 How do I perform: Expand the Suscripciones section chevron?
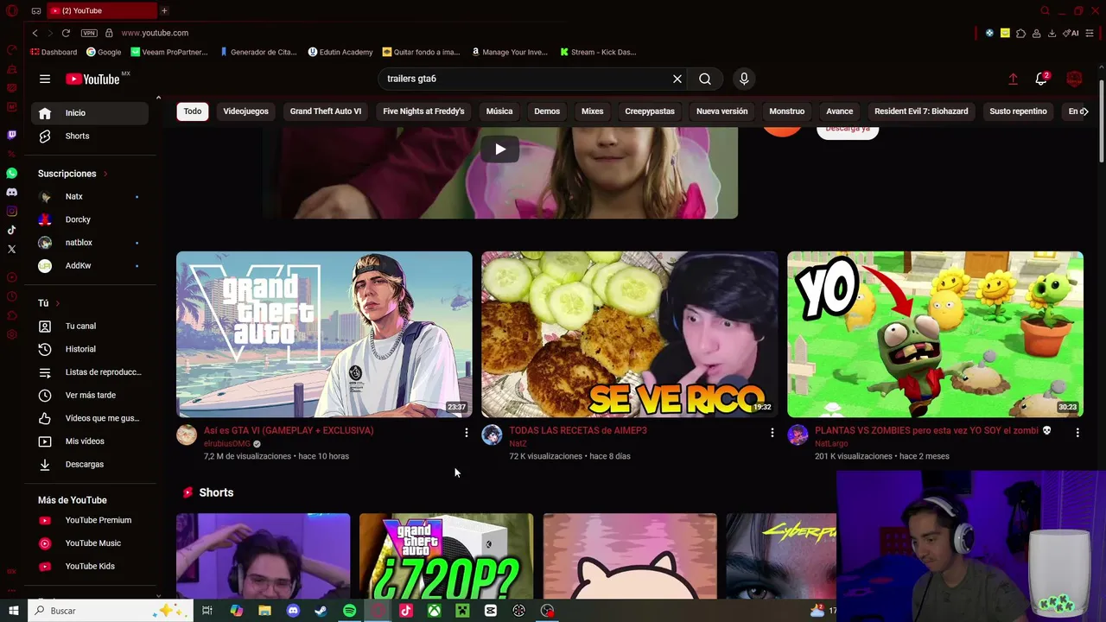click(x=105, y=174)
